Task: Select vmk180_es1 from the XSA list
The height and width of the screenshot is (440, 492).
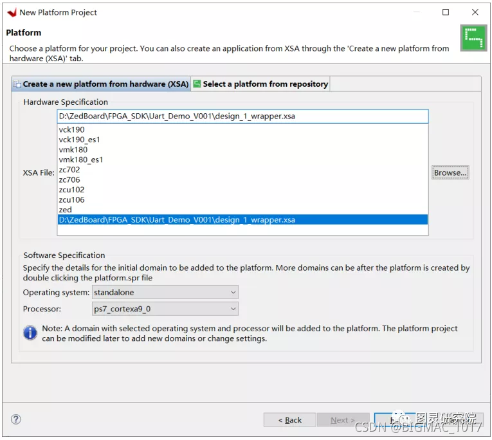Action: (242, 160)
